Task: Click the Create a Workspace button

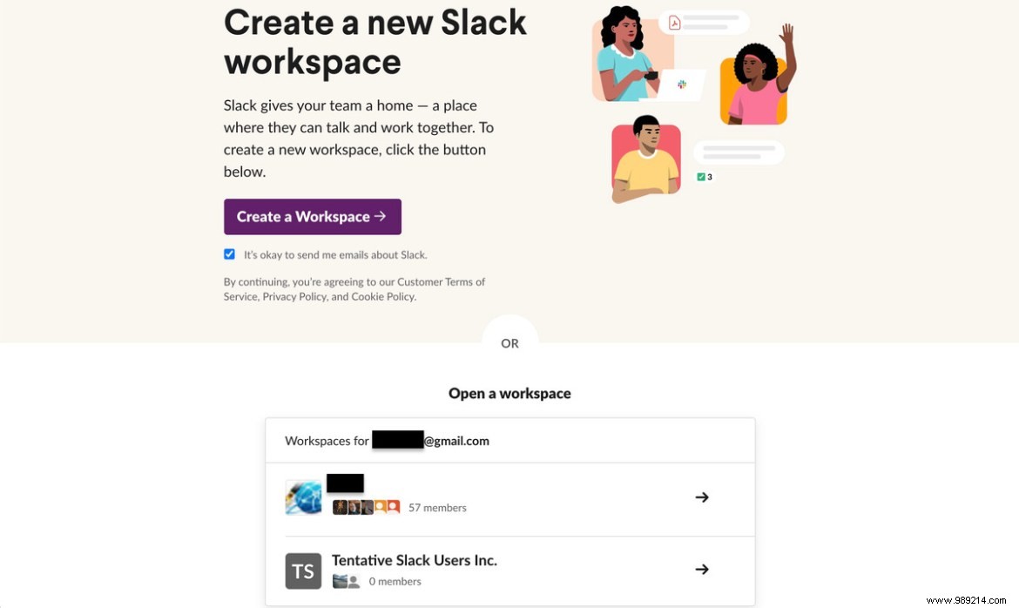Action: tap(312, 216)
